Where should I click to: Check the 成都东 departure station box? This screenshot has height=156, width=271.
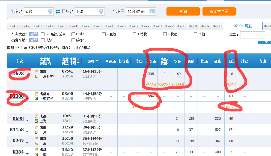pos(73,40)
